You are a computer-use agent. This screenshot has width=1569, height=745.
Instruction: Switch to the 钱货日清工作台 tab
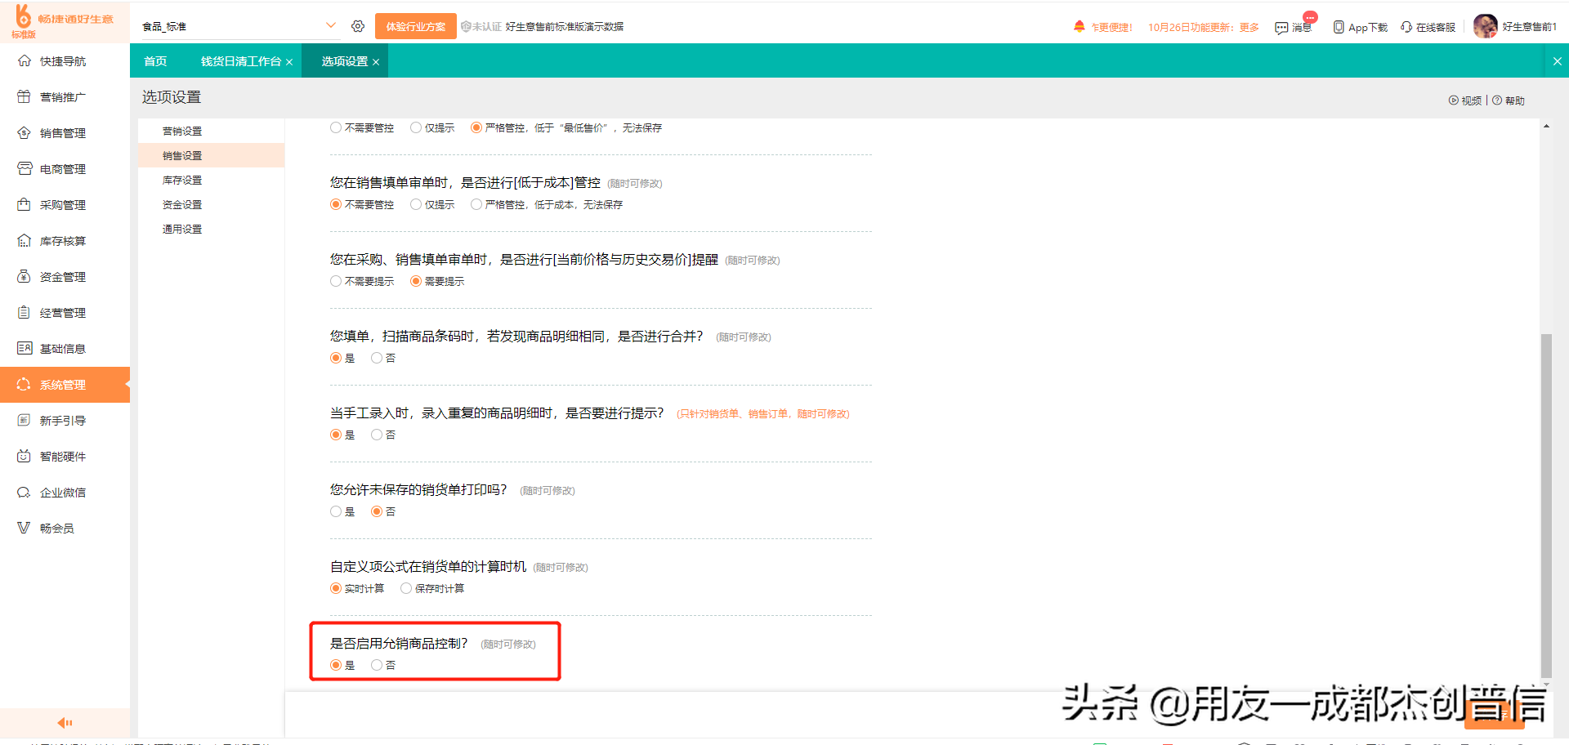(x=239, y=60)
